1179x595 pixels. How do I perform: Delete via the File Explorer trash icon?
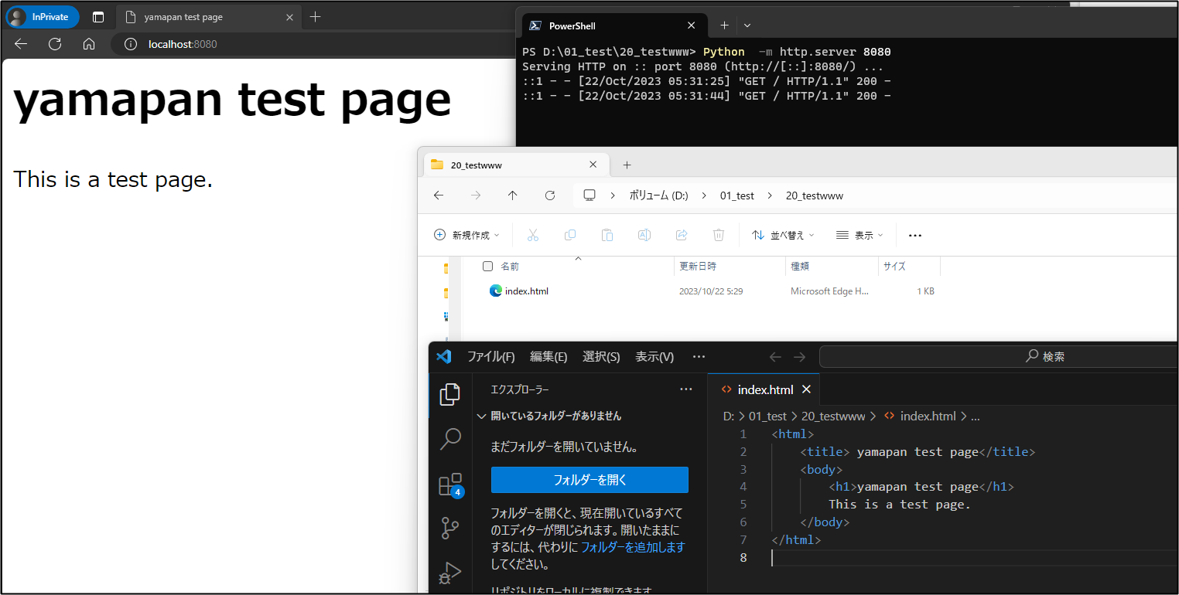pos(718,235)
